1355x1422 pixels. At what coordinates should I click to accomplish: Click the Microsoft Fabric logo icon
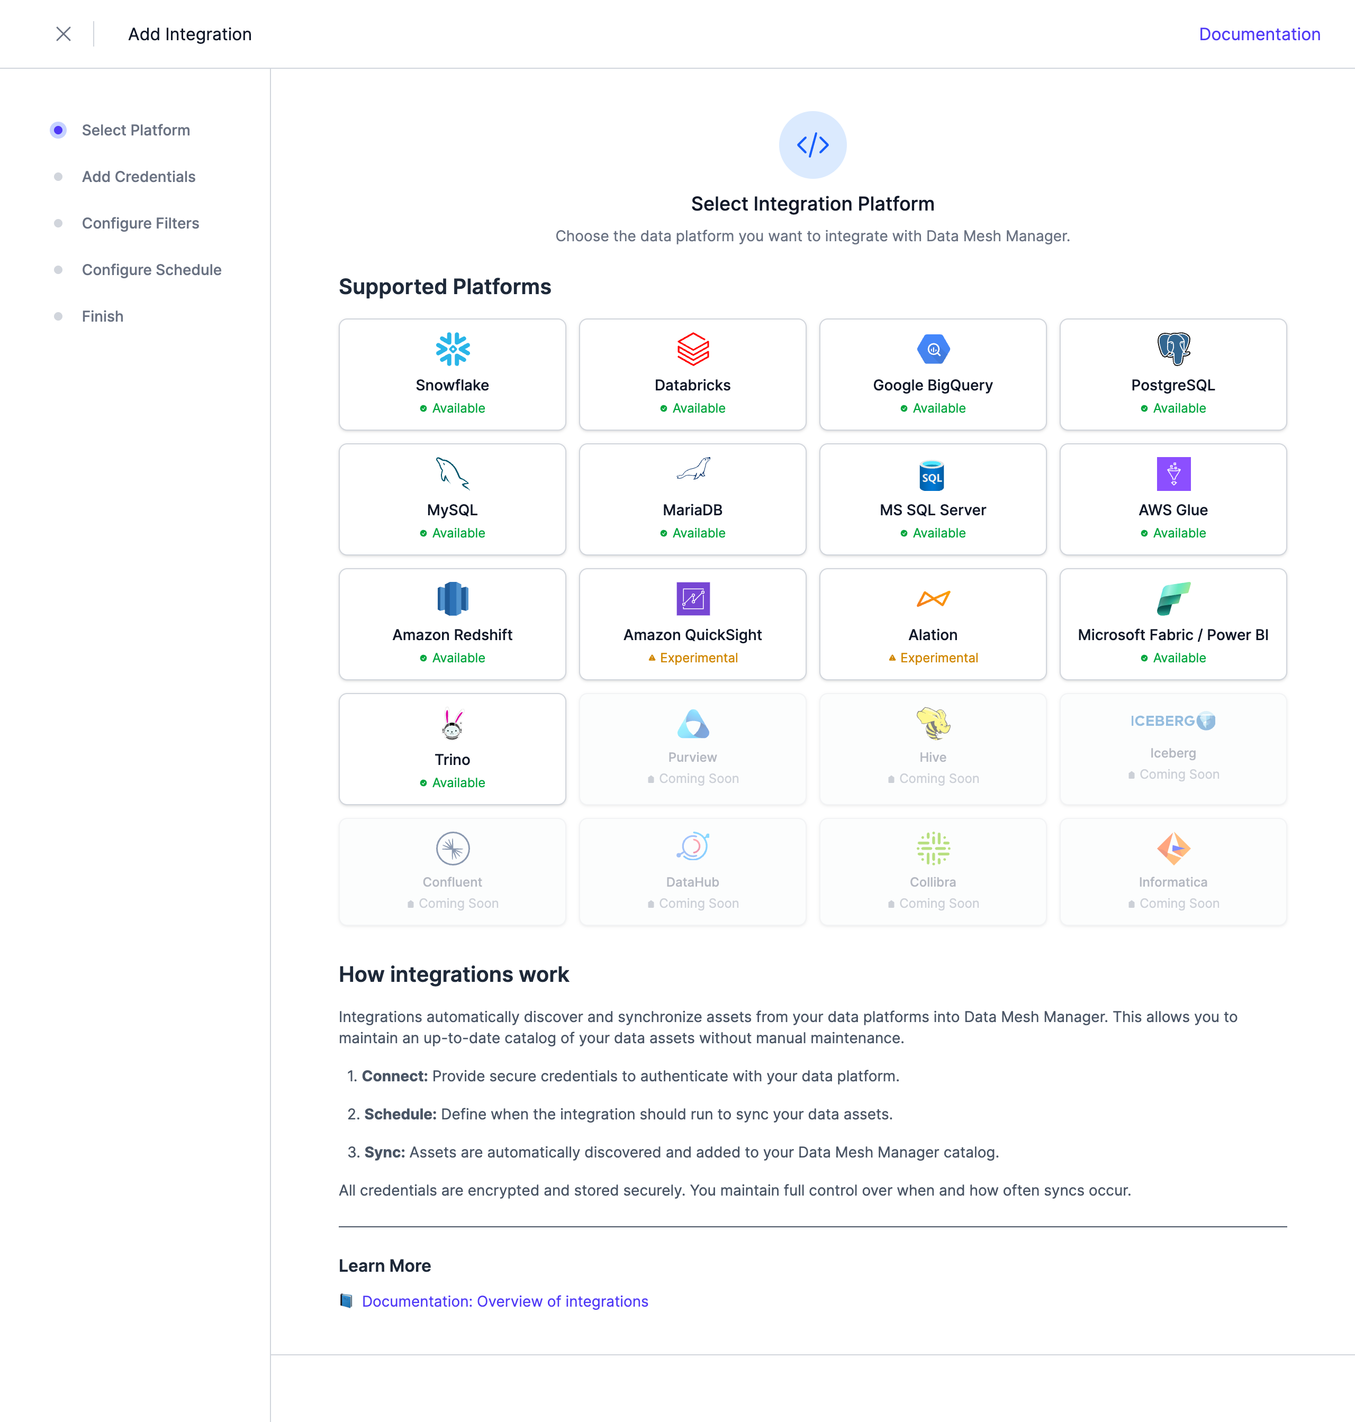point(1173,599)
